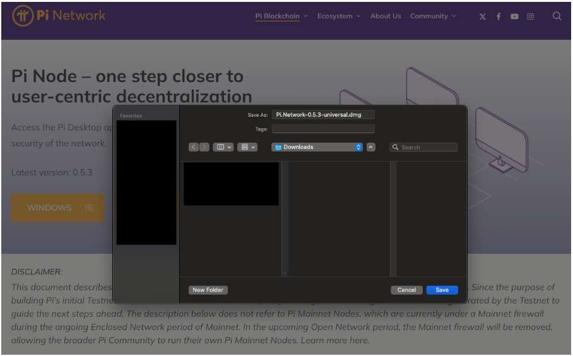The width and height of the screenshot is (573, 356).
Task: Open the Facebook social icon
Action: 499,16
